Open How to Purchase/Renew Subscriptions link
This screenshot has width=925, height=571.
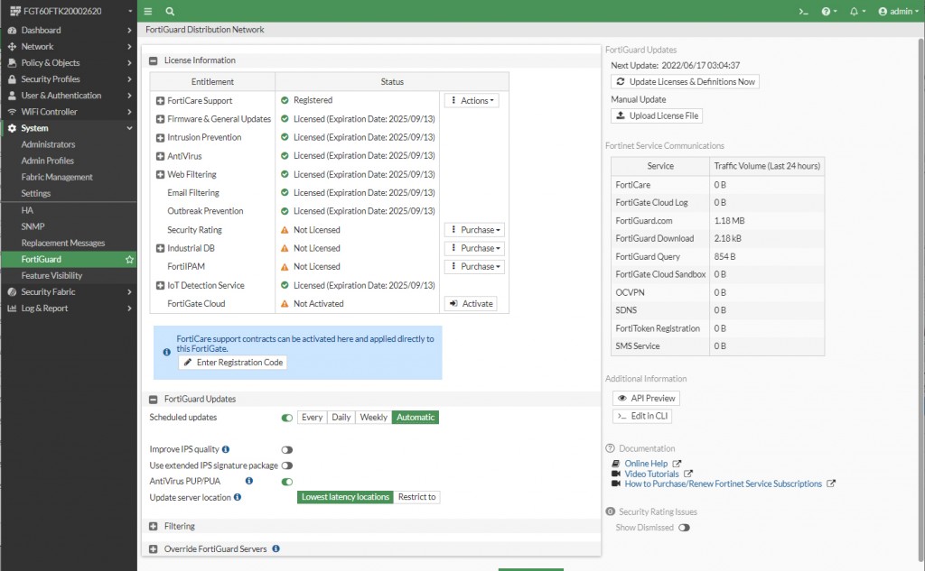point(724,484)
